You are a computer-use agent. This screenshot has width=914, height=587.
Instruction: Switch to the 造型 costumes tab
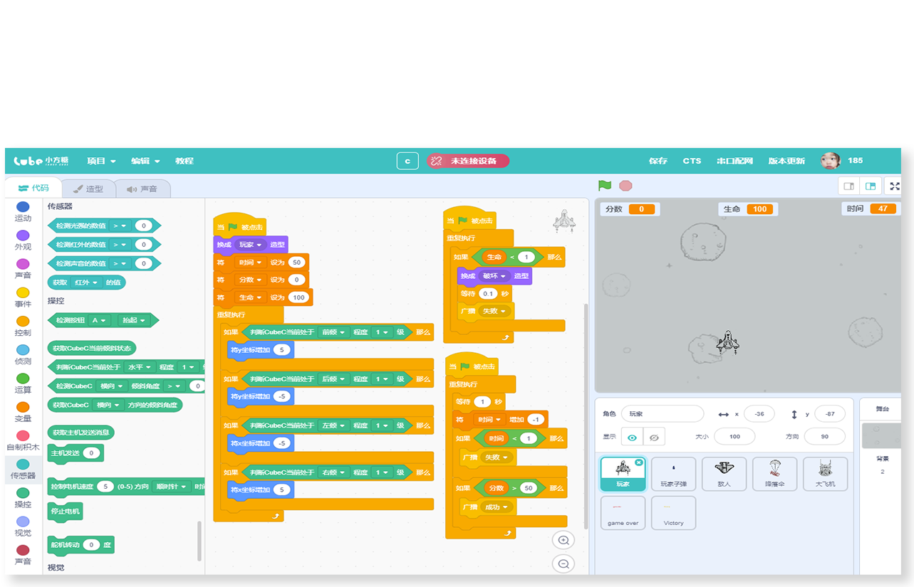(88, 189)
